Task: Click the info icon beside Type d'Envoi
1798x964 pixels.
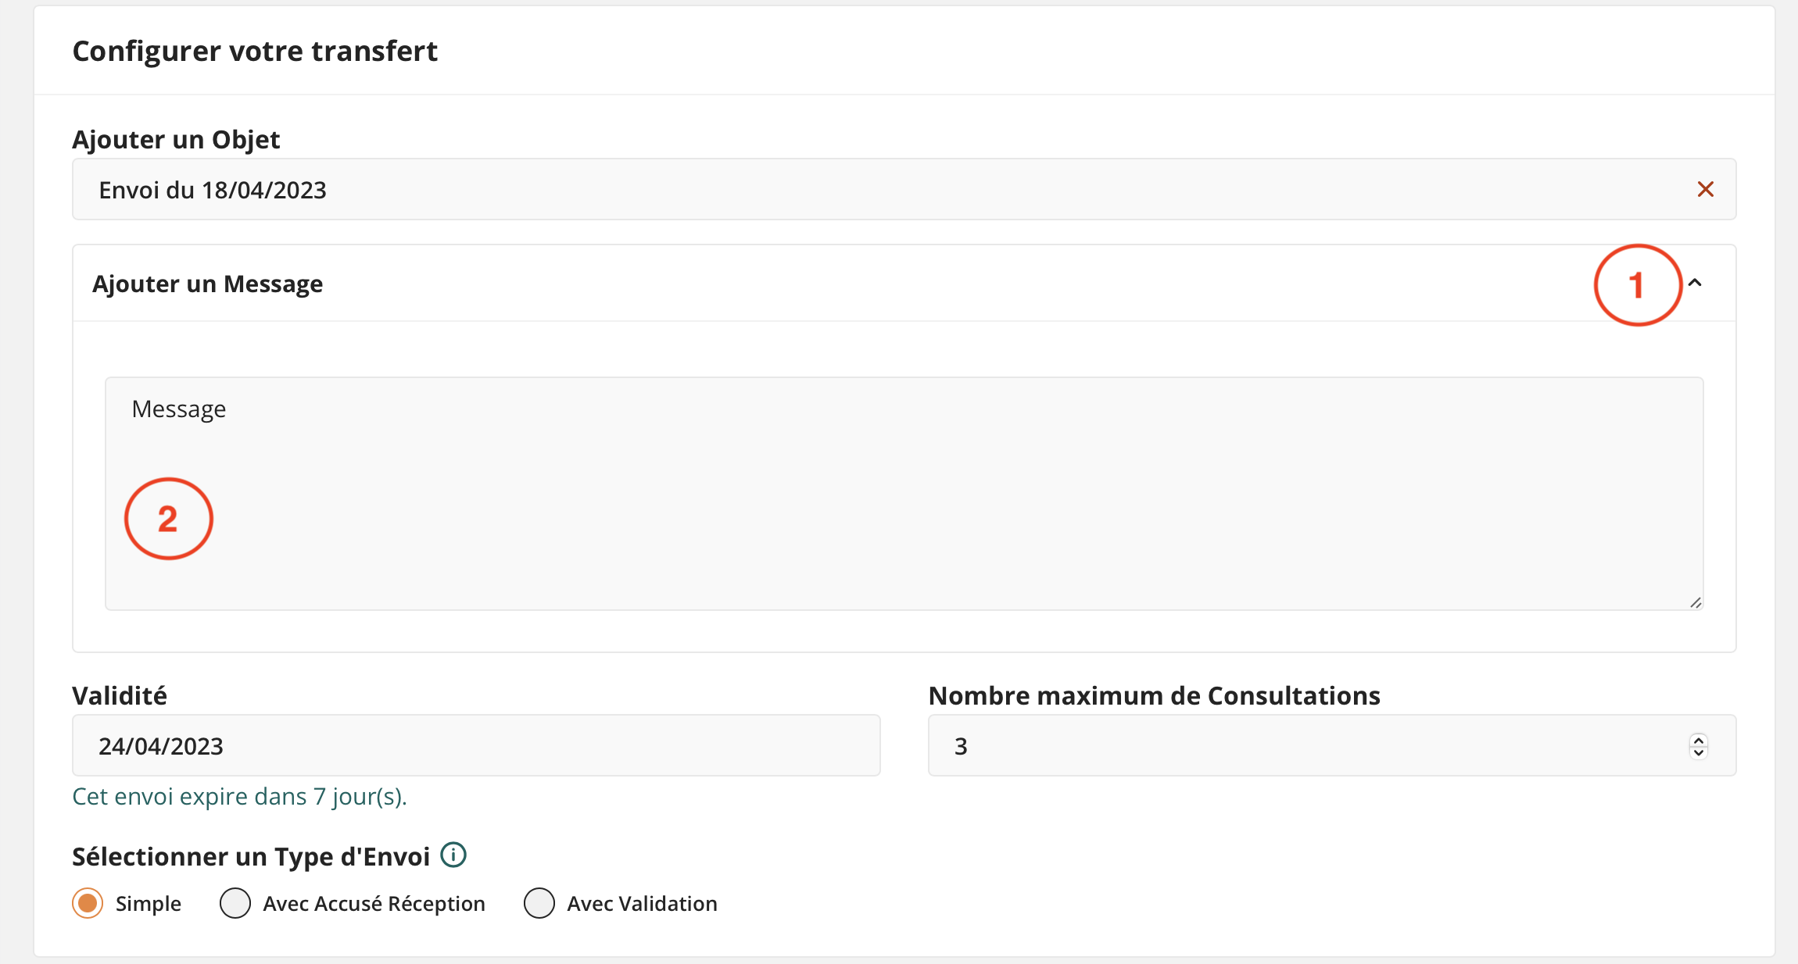Action: click(x=453, y=855)
